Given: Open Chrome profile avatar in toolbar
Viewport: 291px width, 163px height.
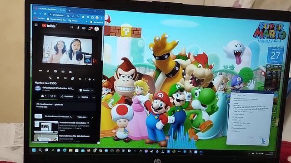Looking at the screenshot, I should pos(97,18).
